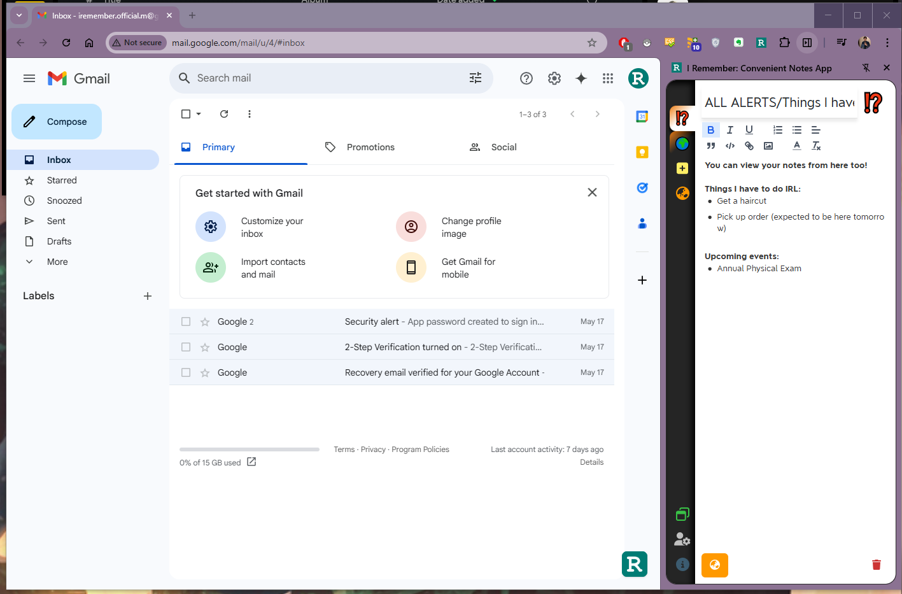Apply underline in the notes editor

[x=749, y=130]
